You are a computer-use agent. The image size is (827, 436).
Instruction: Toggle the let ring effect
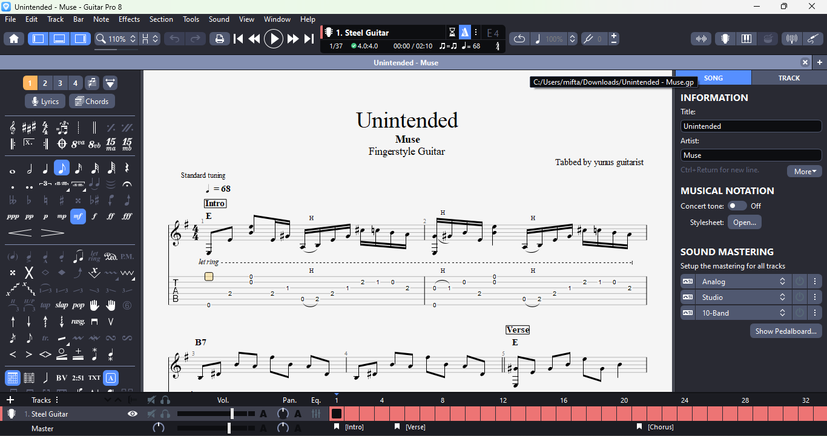pyautogui.click(x=94, y=256)
